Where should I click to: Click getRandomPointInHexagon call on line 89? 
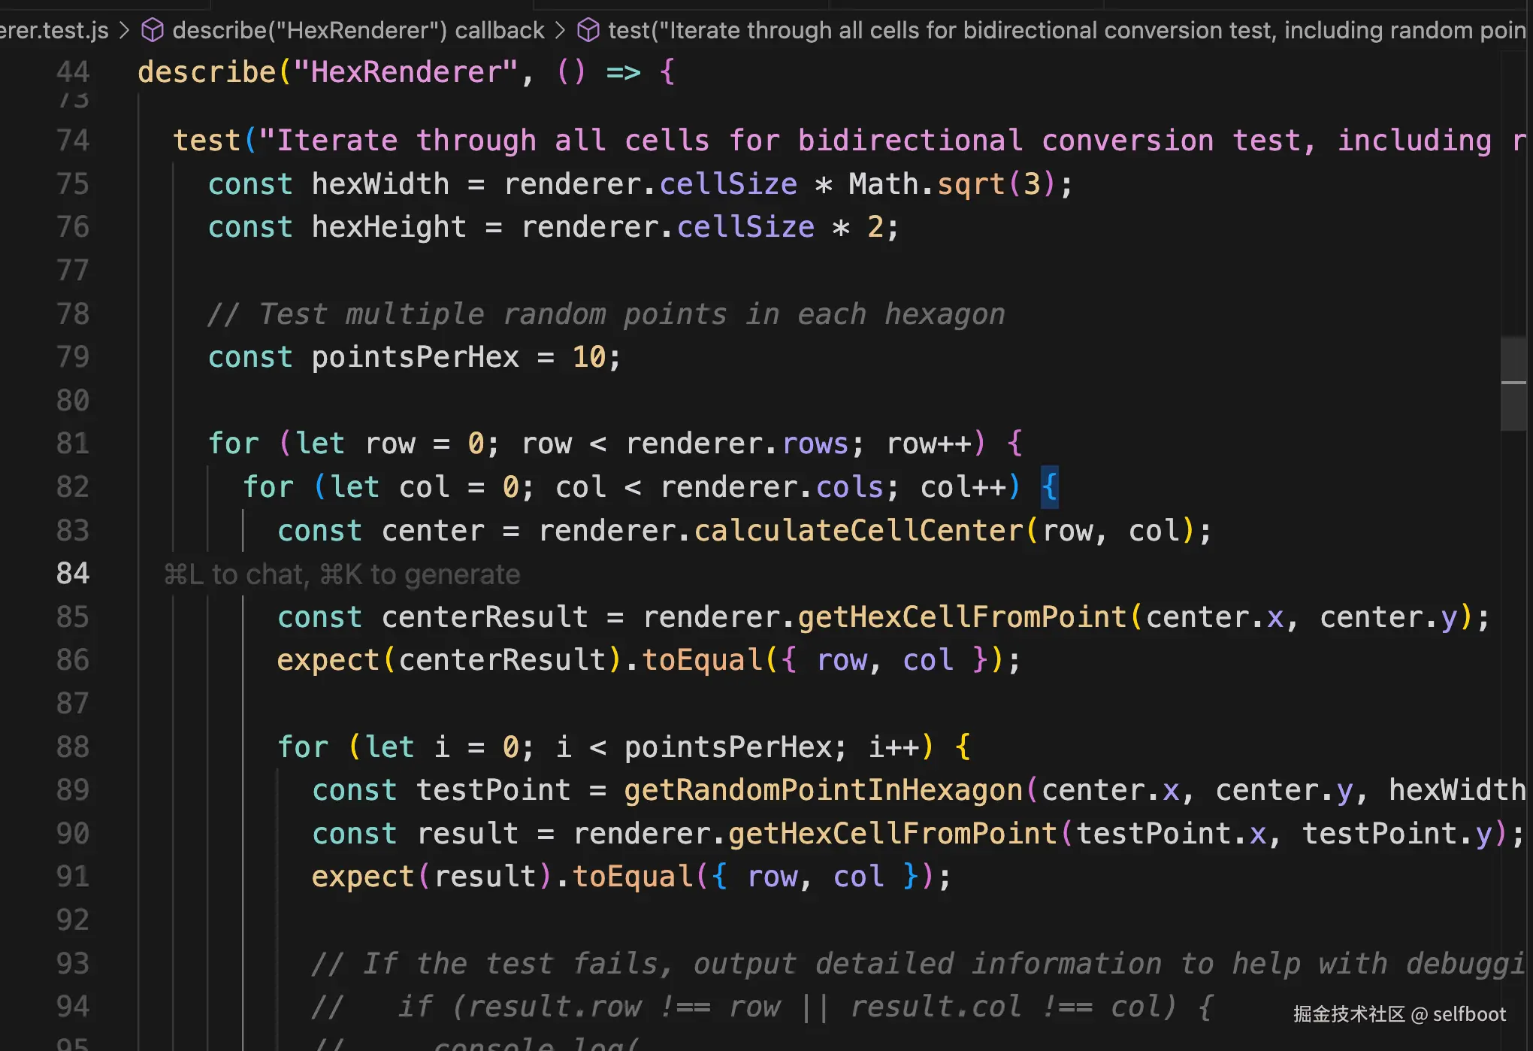tap(823, 790)
